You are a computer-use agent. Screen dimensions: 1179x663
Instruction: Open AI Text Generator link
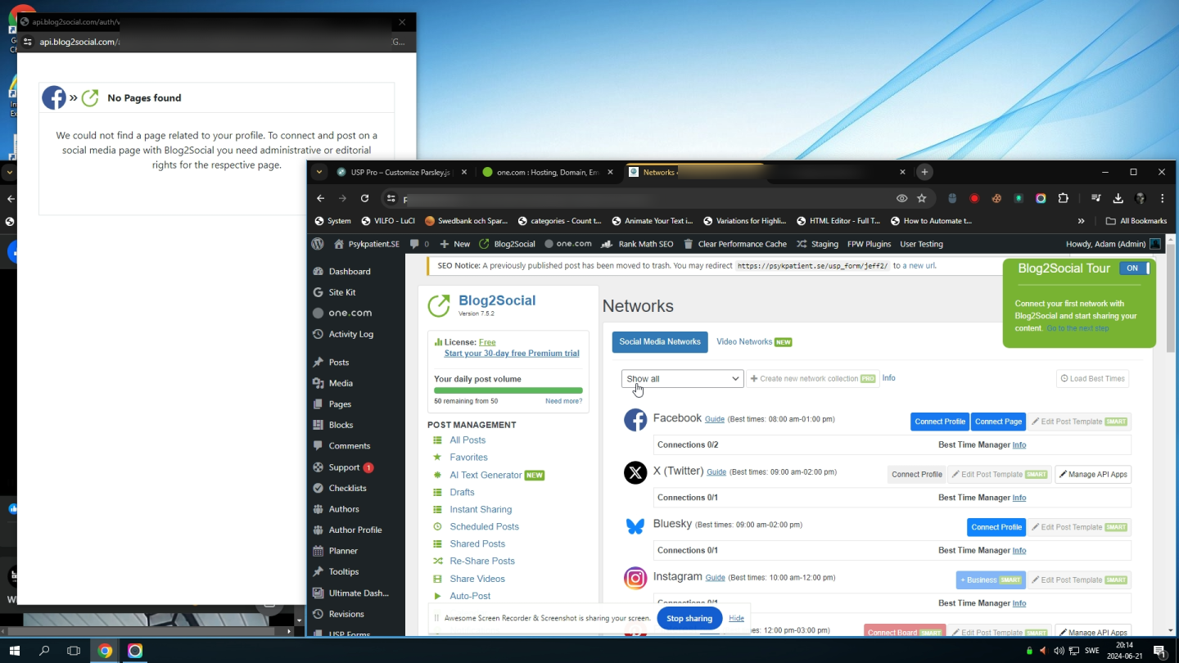tap(486, 475)
